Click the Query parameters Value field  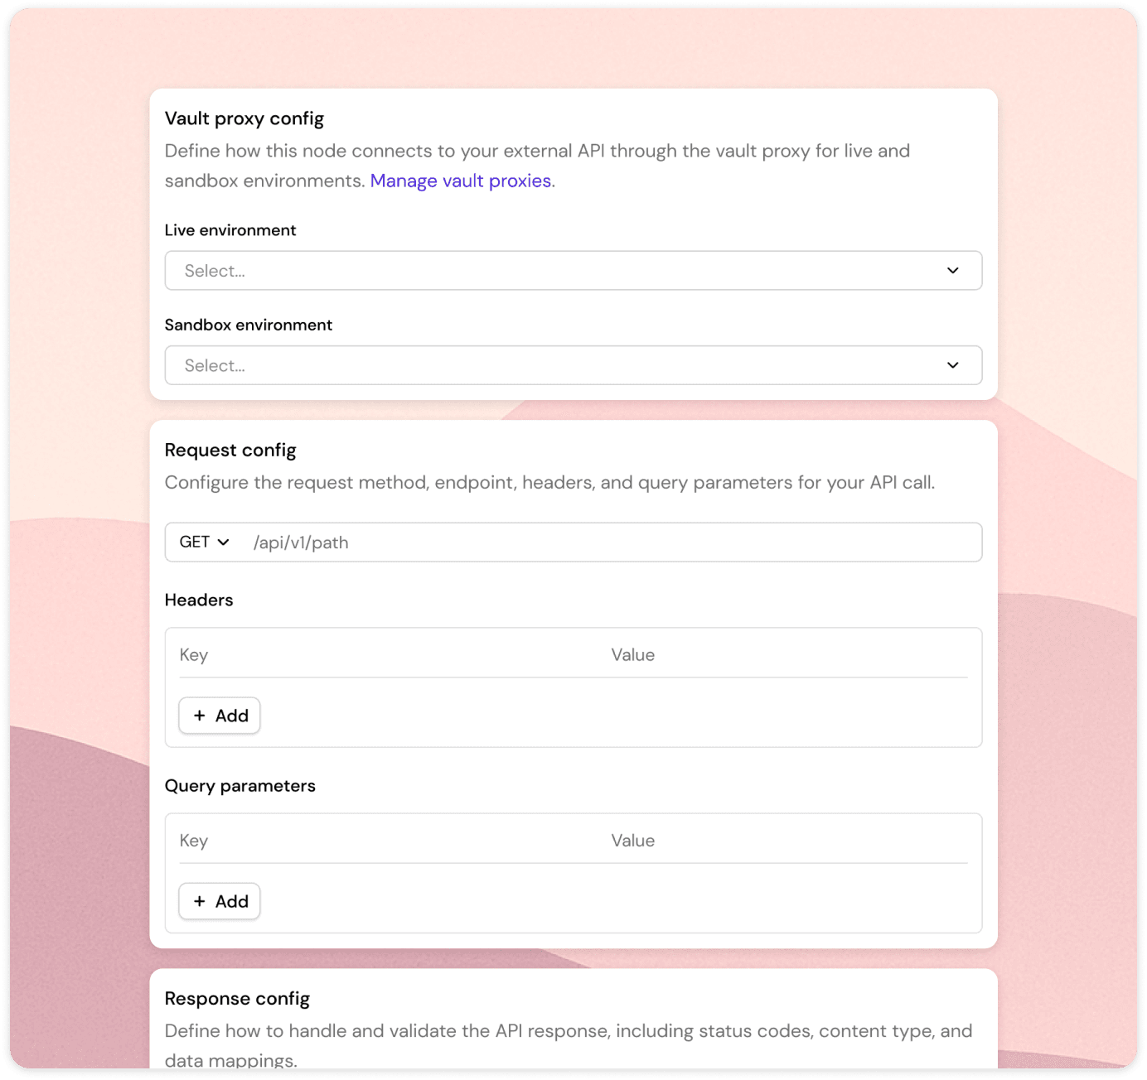787,841
